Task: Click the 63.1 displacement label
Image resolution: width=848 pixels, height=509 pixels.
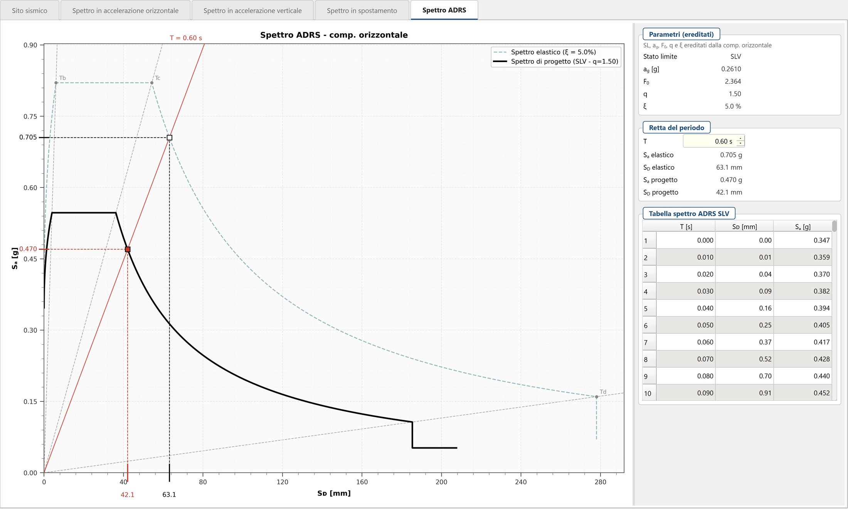Action: (169, 495)
